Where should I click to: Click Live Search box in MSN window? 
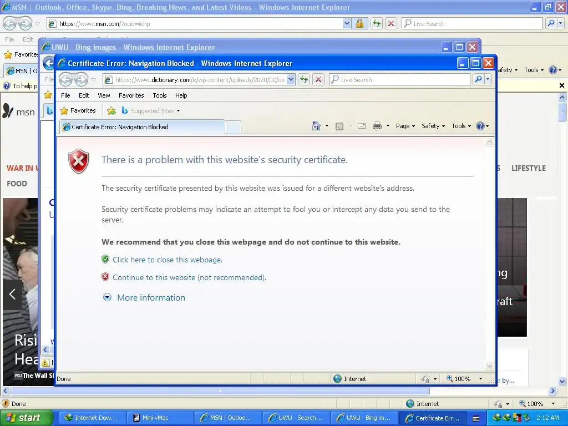pos(473,23)
